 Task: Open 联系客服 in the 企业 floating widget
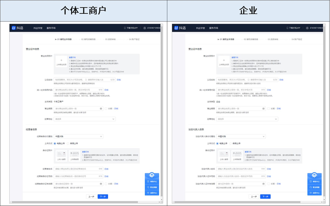[x=314, y=187]
